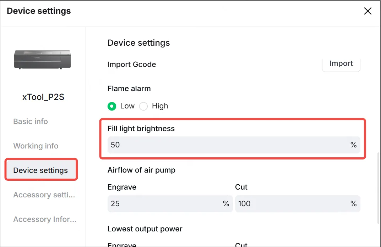Click the Import Gcode label text
381x247 pixels.
tap(132, 64)
